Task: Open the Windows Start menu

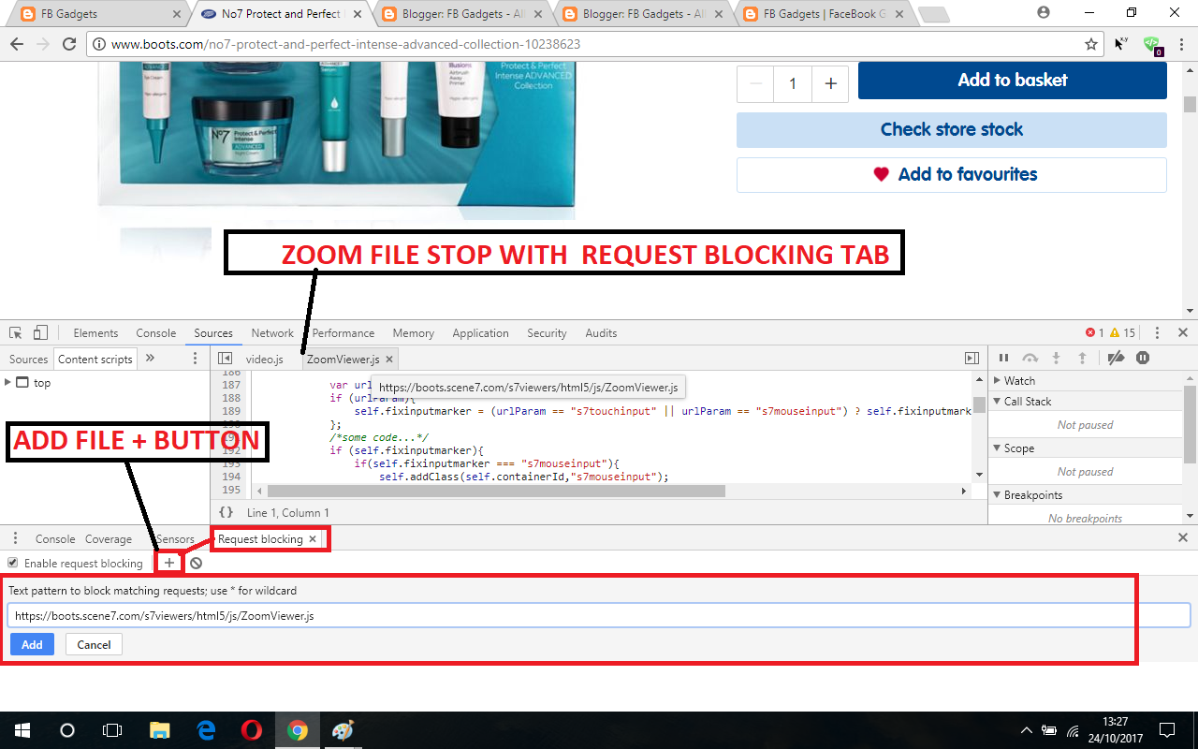Action: [x=22, y=730]
